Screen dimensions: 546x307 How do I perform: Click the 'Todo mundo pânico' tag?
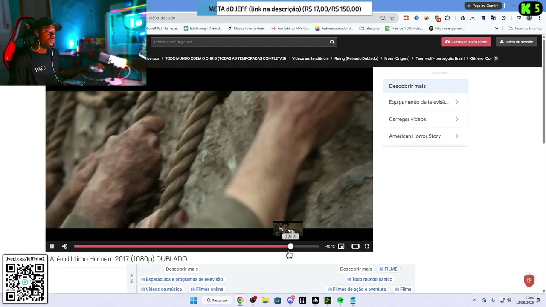pos(369,279)
